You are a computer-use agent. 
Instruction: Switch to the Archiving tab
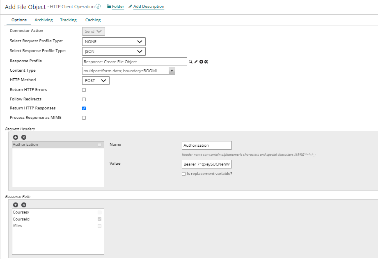click(44, 20)
